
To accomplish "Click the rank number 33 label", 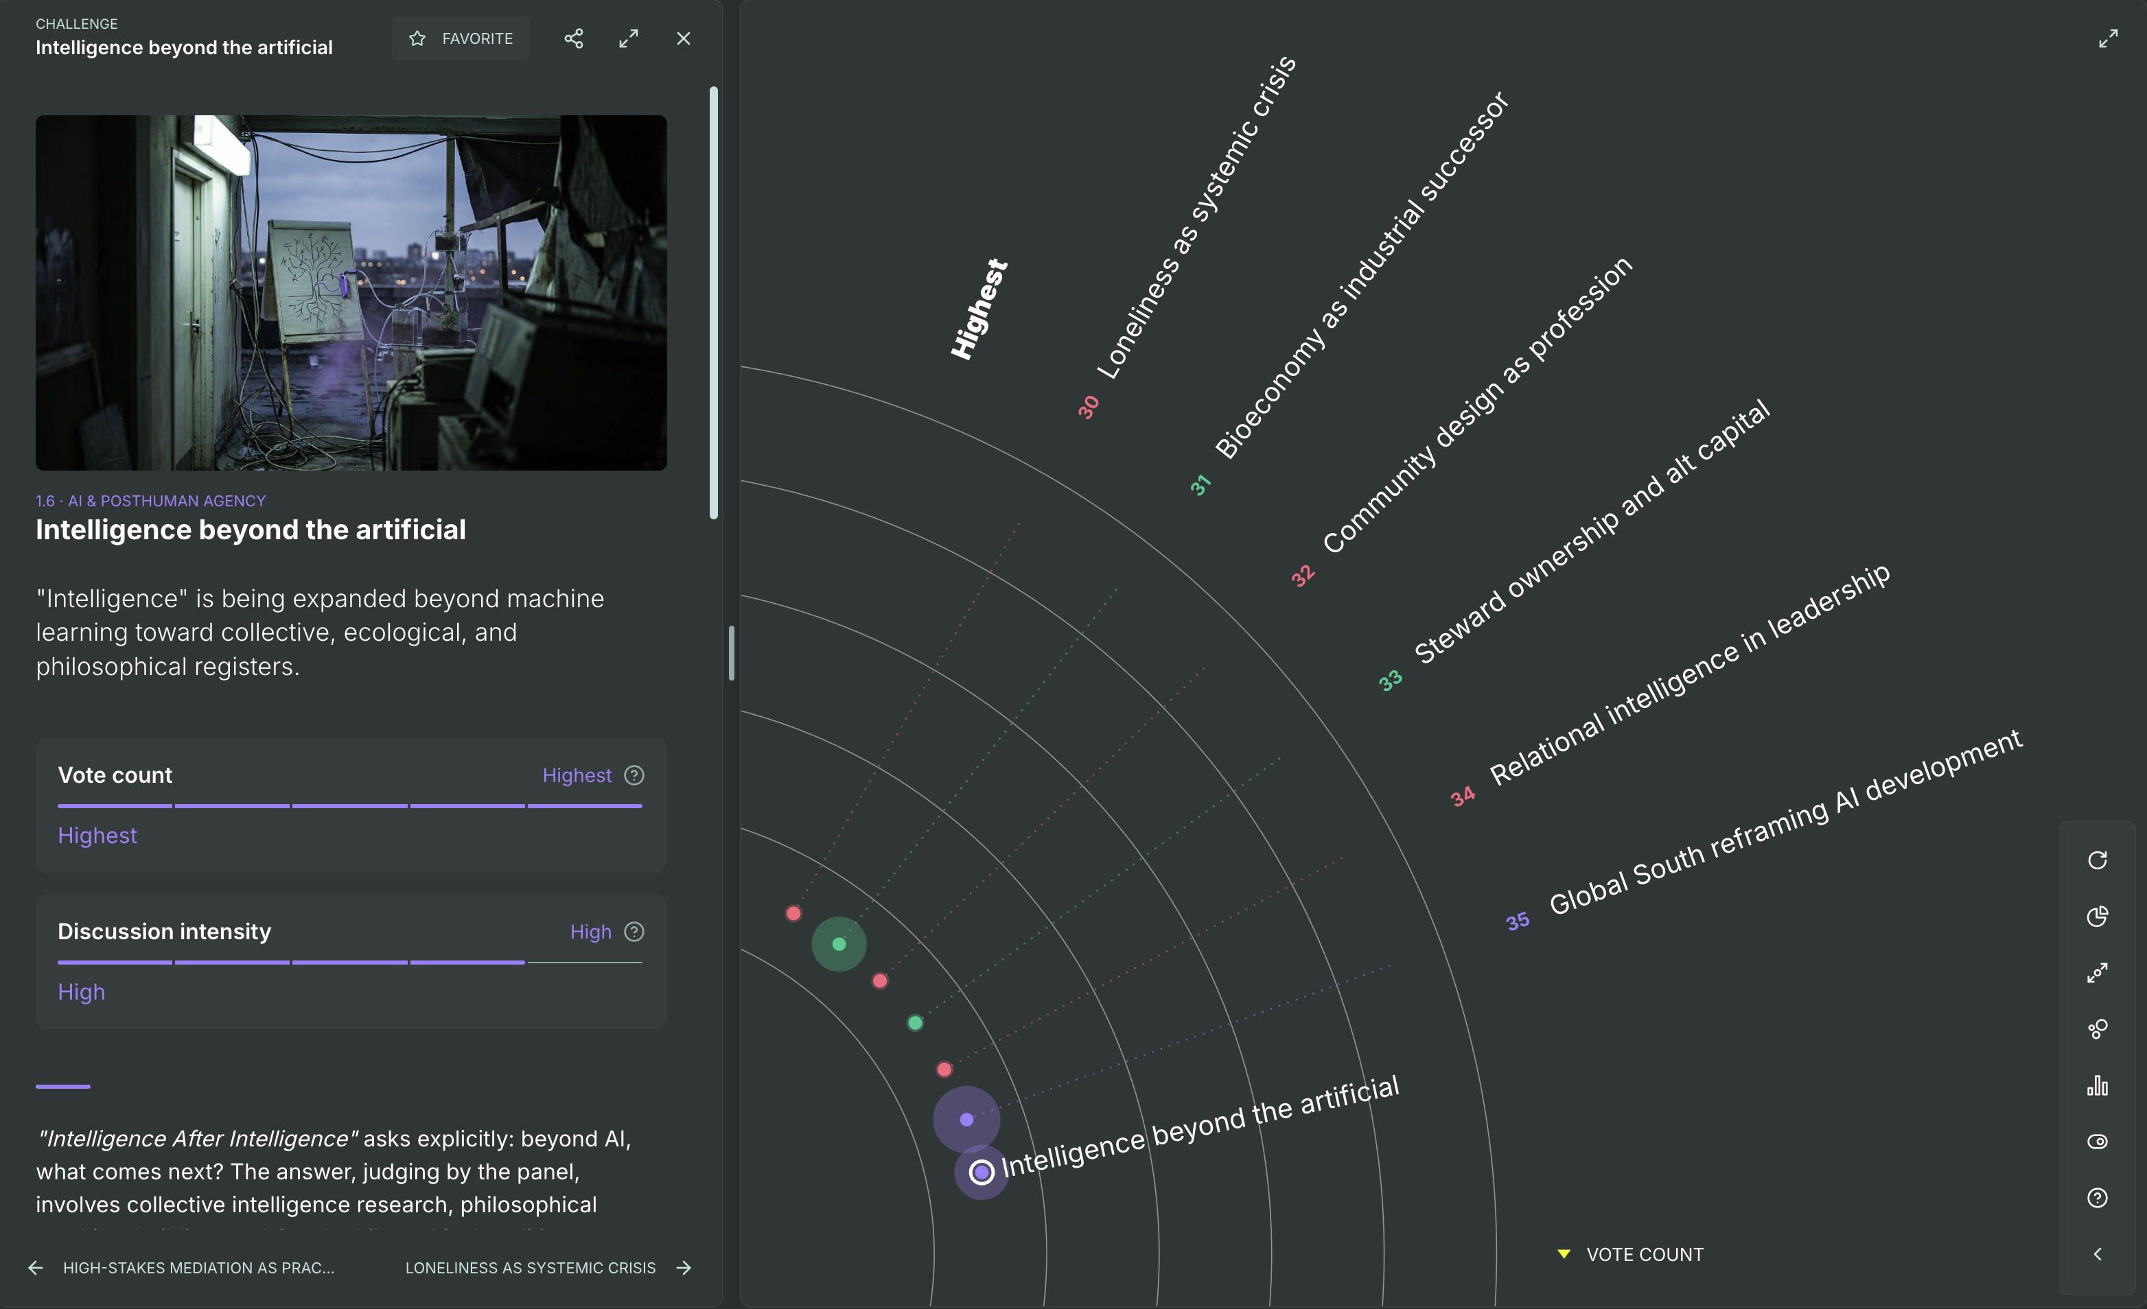I will (x=1391, y=680).
